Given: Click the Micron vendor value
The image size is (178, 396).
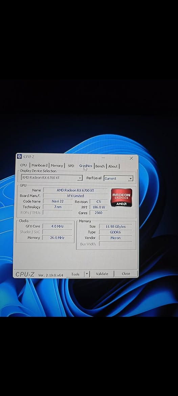Looking at the screenshot, I should (x=115, y=238).
